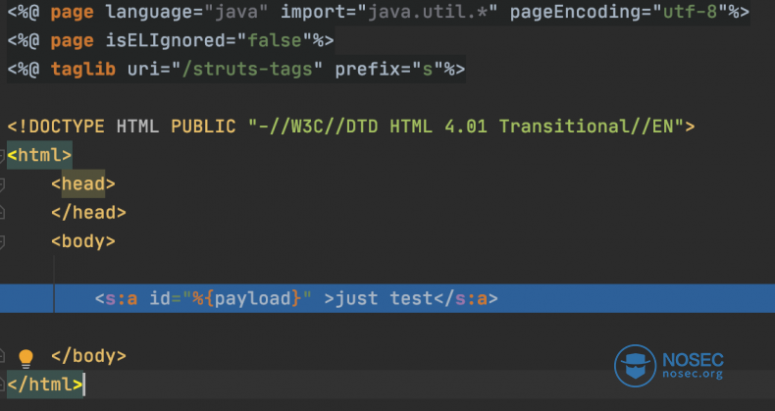This screenshot has width=775, height=411.
Task: Click the opening <head> tag
Action: point(83,183)
